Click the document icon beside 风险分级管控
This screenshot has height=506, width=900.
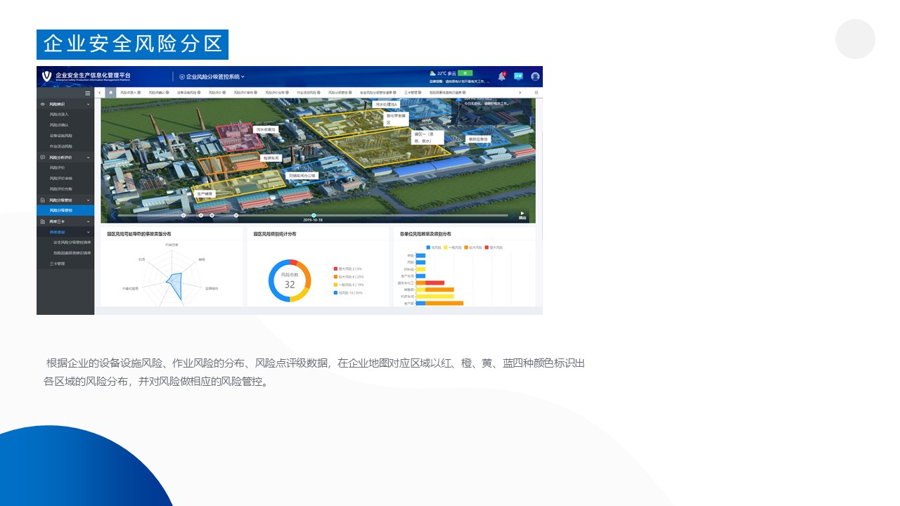coord(43,200)
